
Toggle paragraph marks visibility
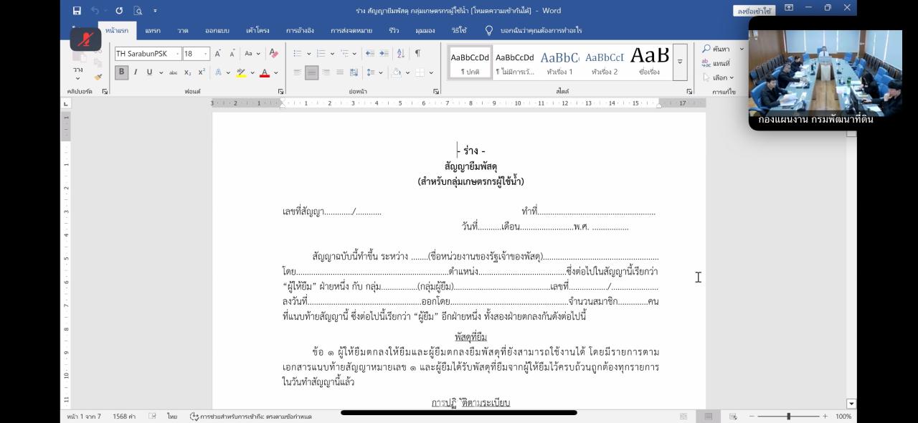[x=417, y=54]
